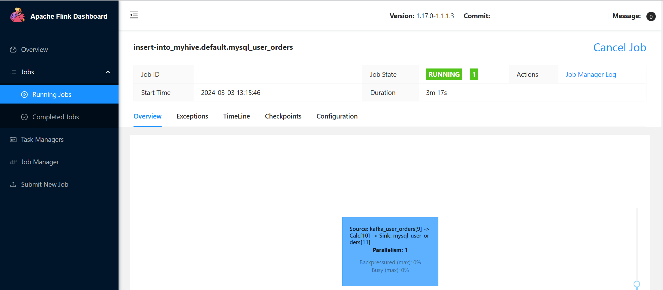The width and height of the screenshot is (663, 290).
Task: Switch to the Exceptions tab
Action: (x=192, y=116)
